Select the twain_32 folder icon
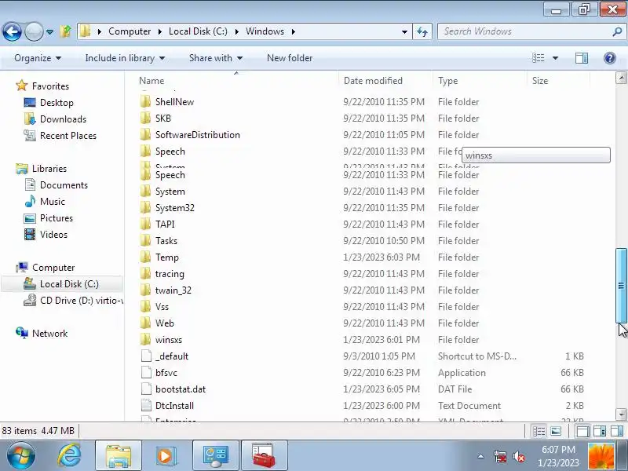 coord(145,290)
